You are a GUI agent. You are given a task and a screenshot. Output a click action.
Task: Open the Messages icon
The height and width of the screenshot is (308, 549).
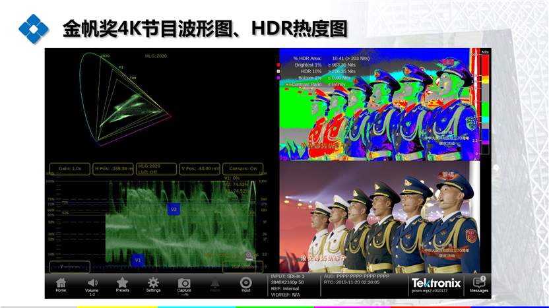(479, 283)
